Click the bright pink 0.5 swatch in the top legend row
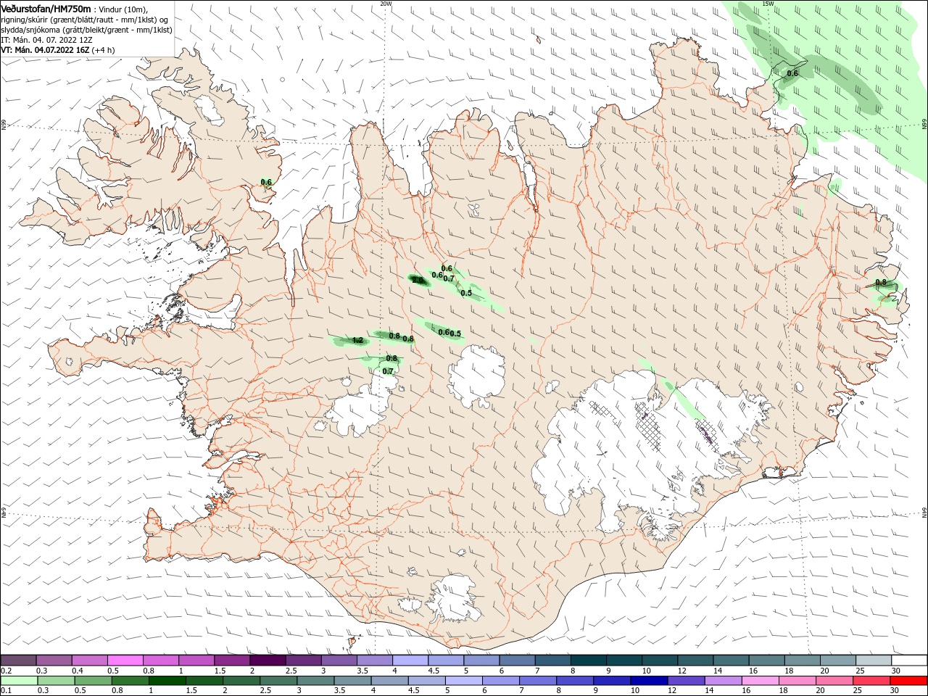This screenshot has height=696, width=928. 125,660
